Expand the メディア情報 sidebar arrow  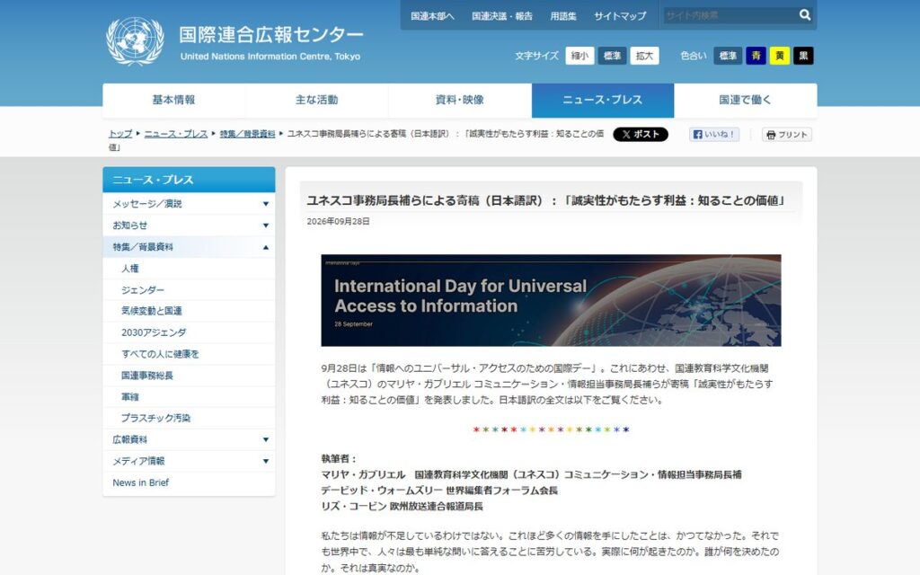(x=266, y=461)
